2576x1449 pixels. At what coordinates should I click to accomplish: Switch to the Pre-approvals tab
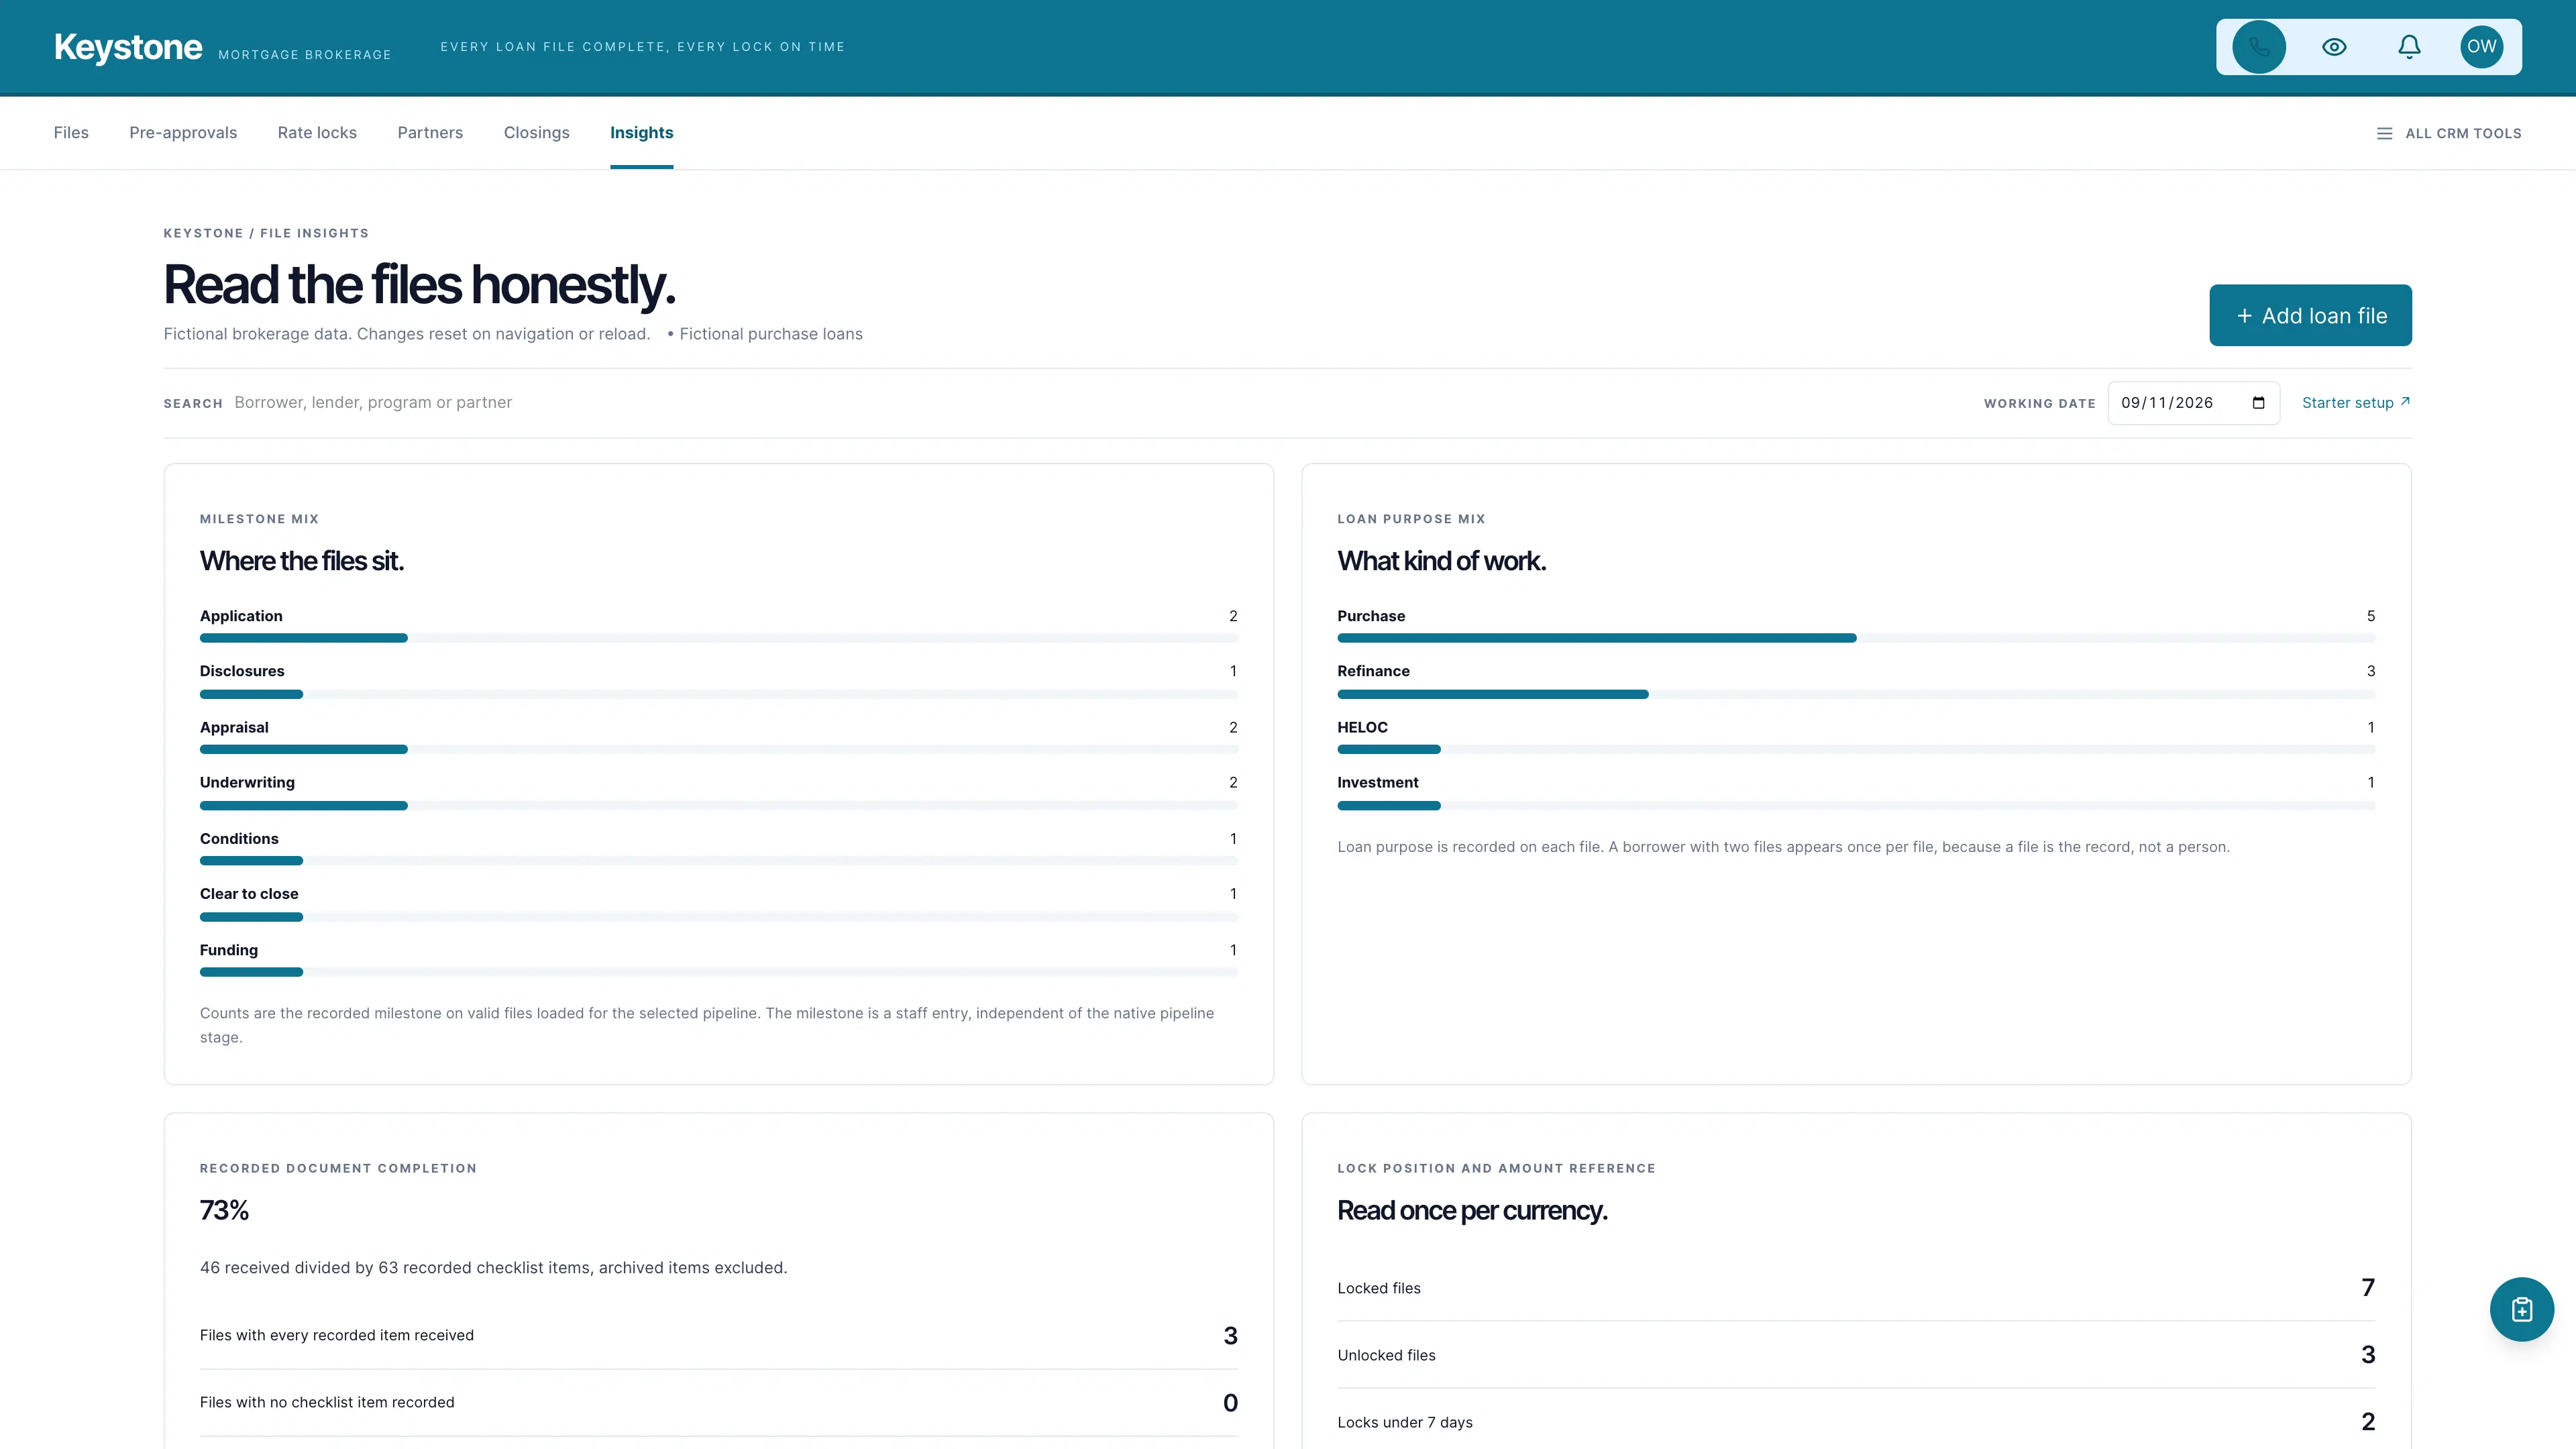coord(183,133)
